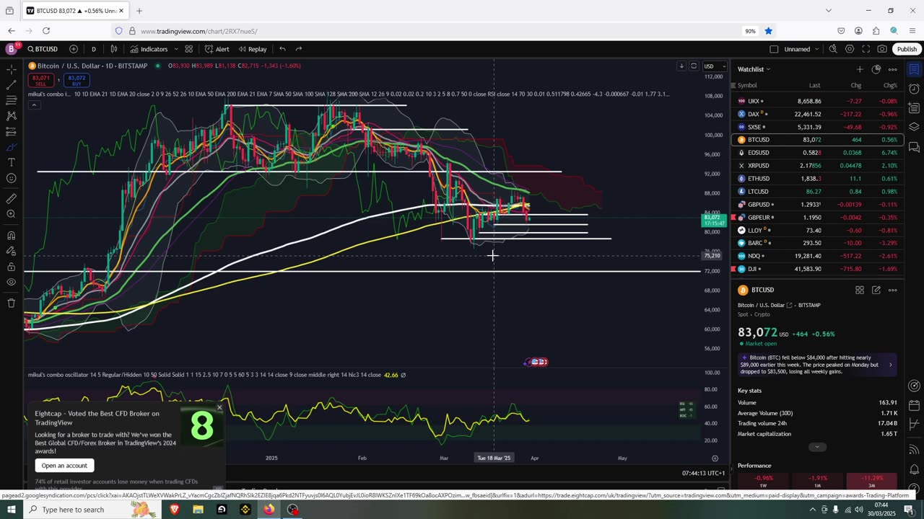Open the emoji icons tool
The height and width of the screenshot is (519, 924).
(11, 178)
